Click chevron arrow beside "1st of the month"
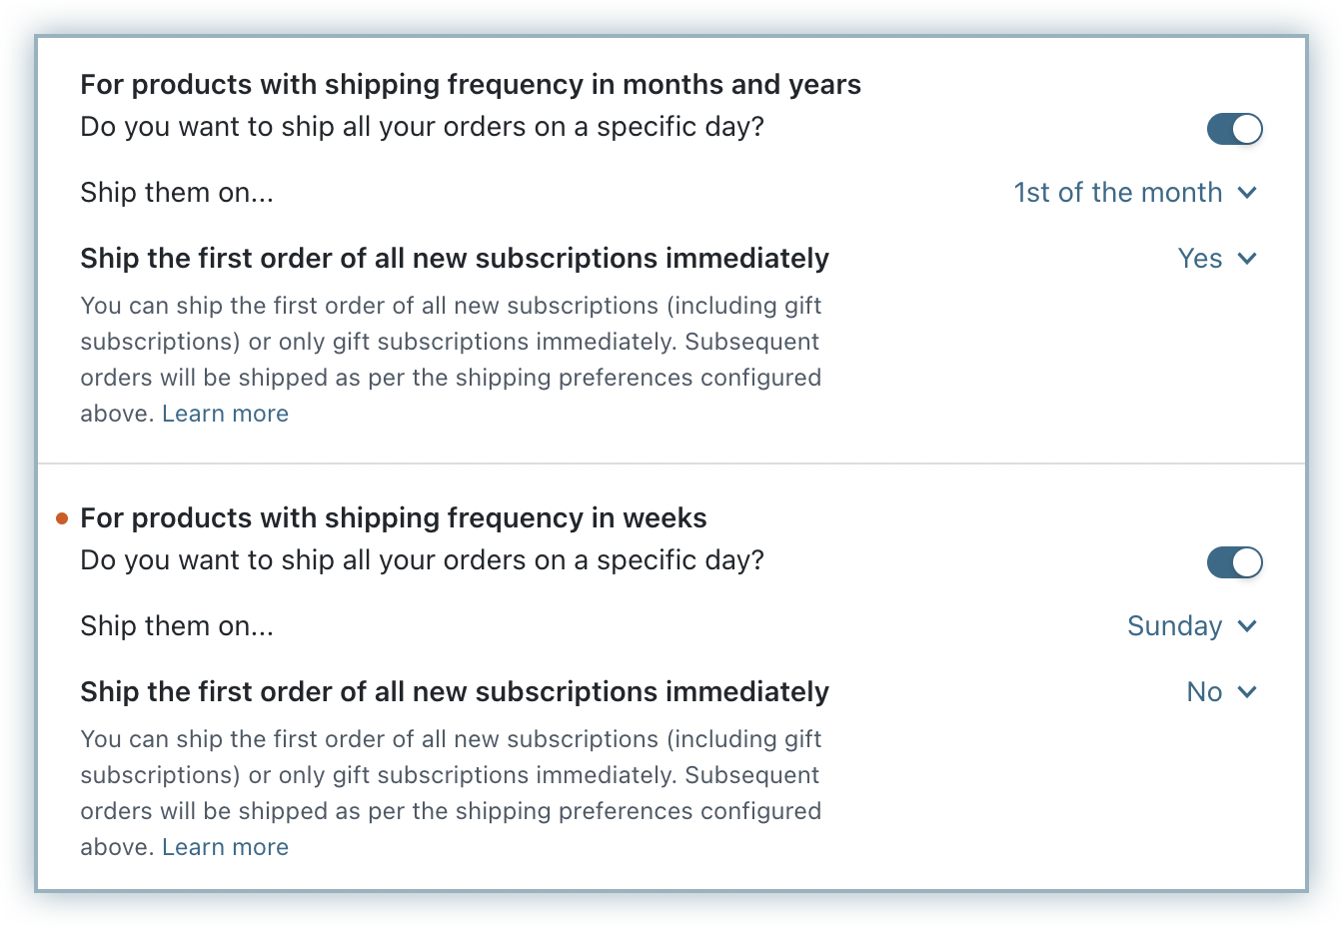This screenshot has height=927, width=1343. [1247, 193]
